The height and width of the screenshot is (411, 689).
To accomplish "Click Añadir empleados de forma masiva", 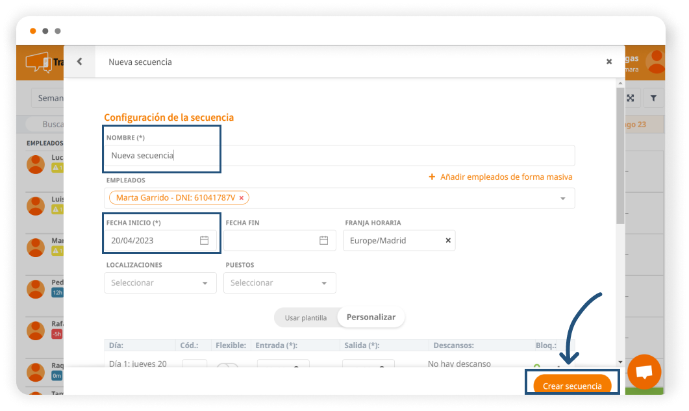I will [x=501, y=177].
